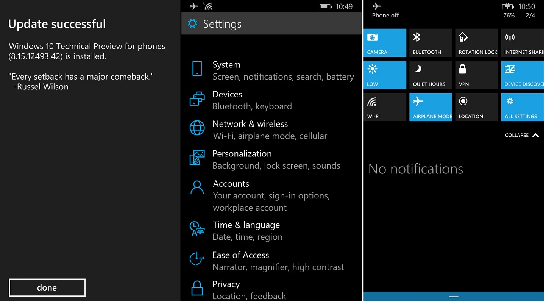Click the charging battery icon in action center
The width and height of the screenshot is (546, 303).
[508, 6]
